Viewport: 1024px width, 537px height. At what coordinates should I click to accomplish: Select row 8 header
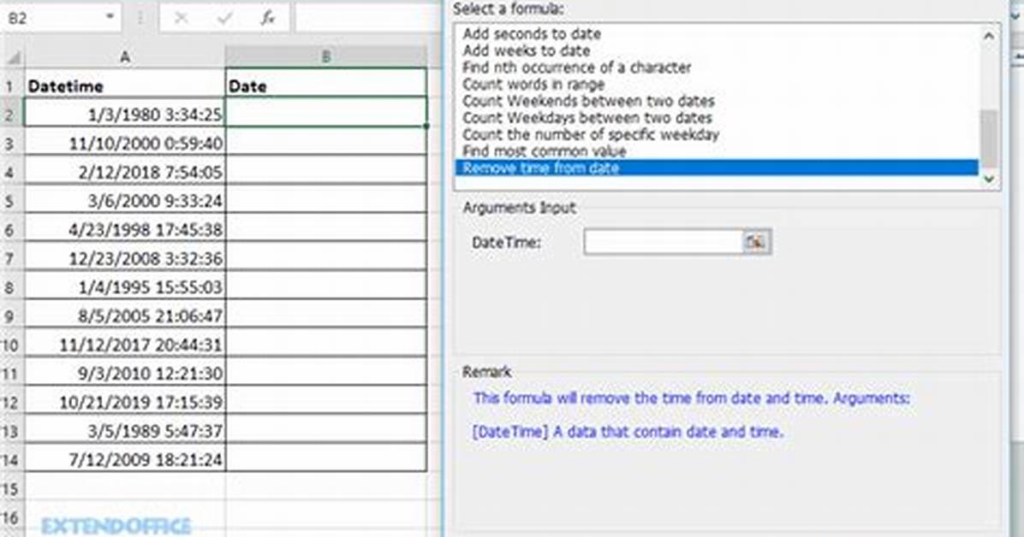11,287
